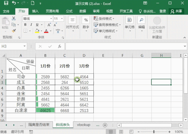Click the zoom slider handle
The width and height of the screenshot is (188, 134).
click(x=154, y=132)
